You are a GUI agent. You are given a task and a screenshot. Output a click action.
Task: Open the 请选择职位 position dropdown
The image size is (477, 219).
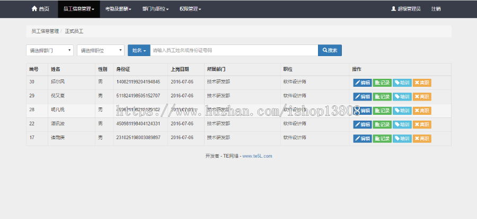(x=101, y=50)
